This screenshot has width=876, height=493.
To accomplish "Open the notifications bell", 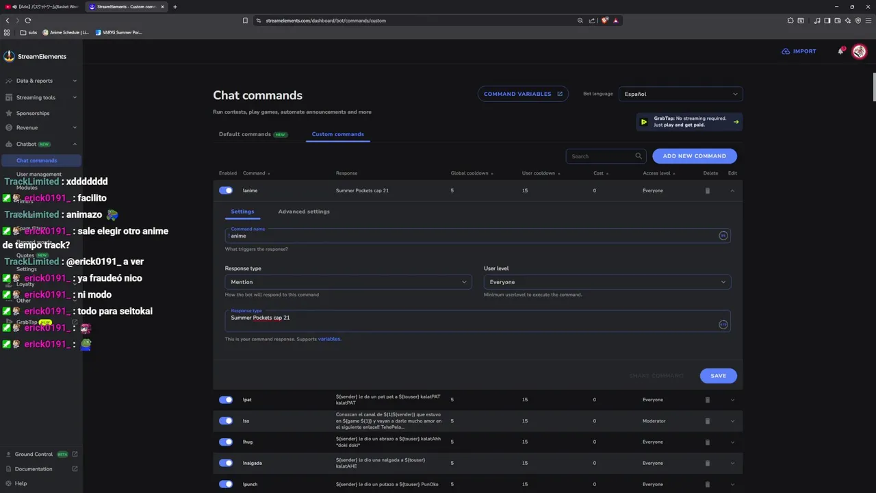I will tap(840, 51).
